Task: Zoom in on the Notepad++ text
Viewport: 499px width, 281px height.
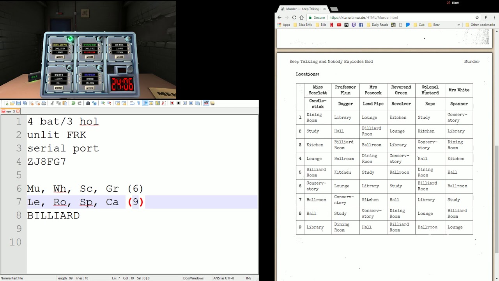Action: pos(103,103)
